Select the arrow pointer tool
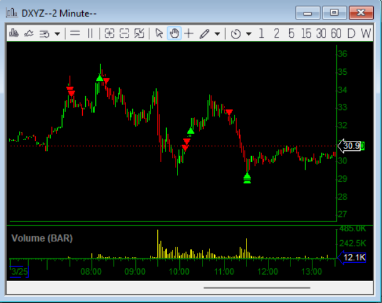 159,33
